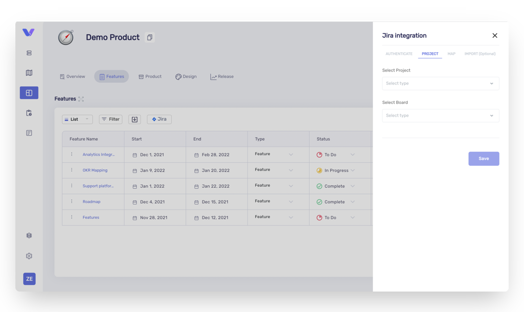Click calendar icon for Feb 28, 2022 end
Image resolution: width=524 pixels, height=312 pixels.
196,155
